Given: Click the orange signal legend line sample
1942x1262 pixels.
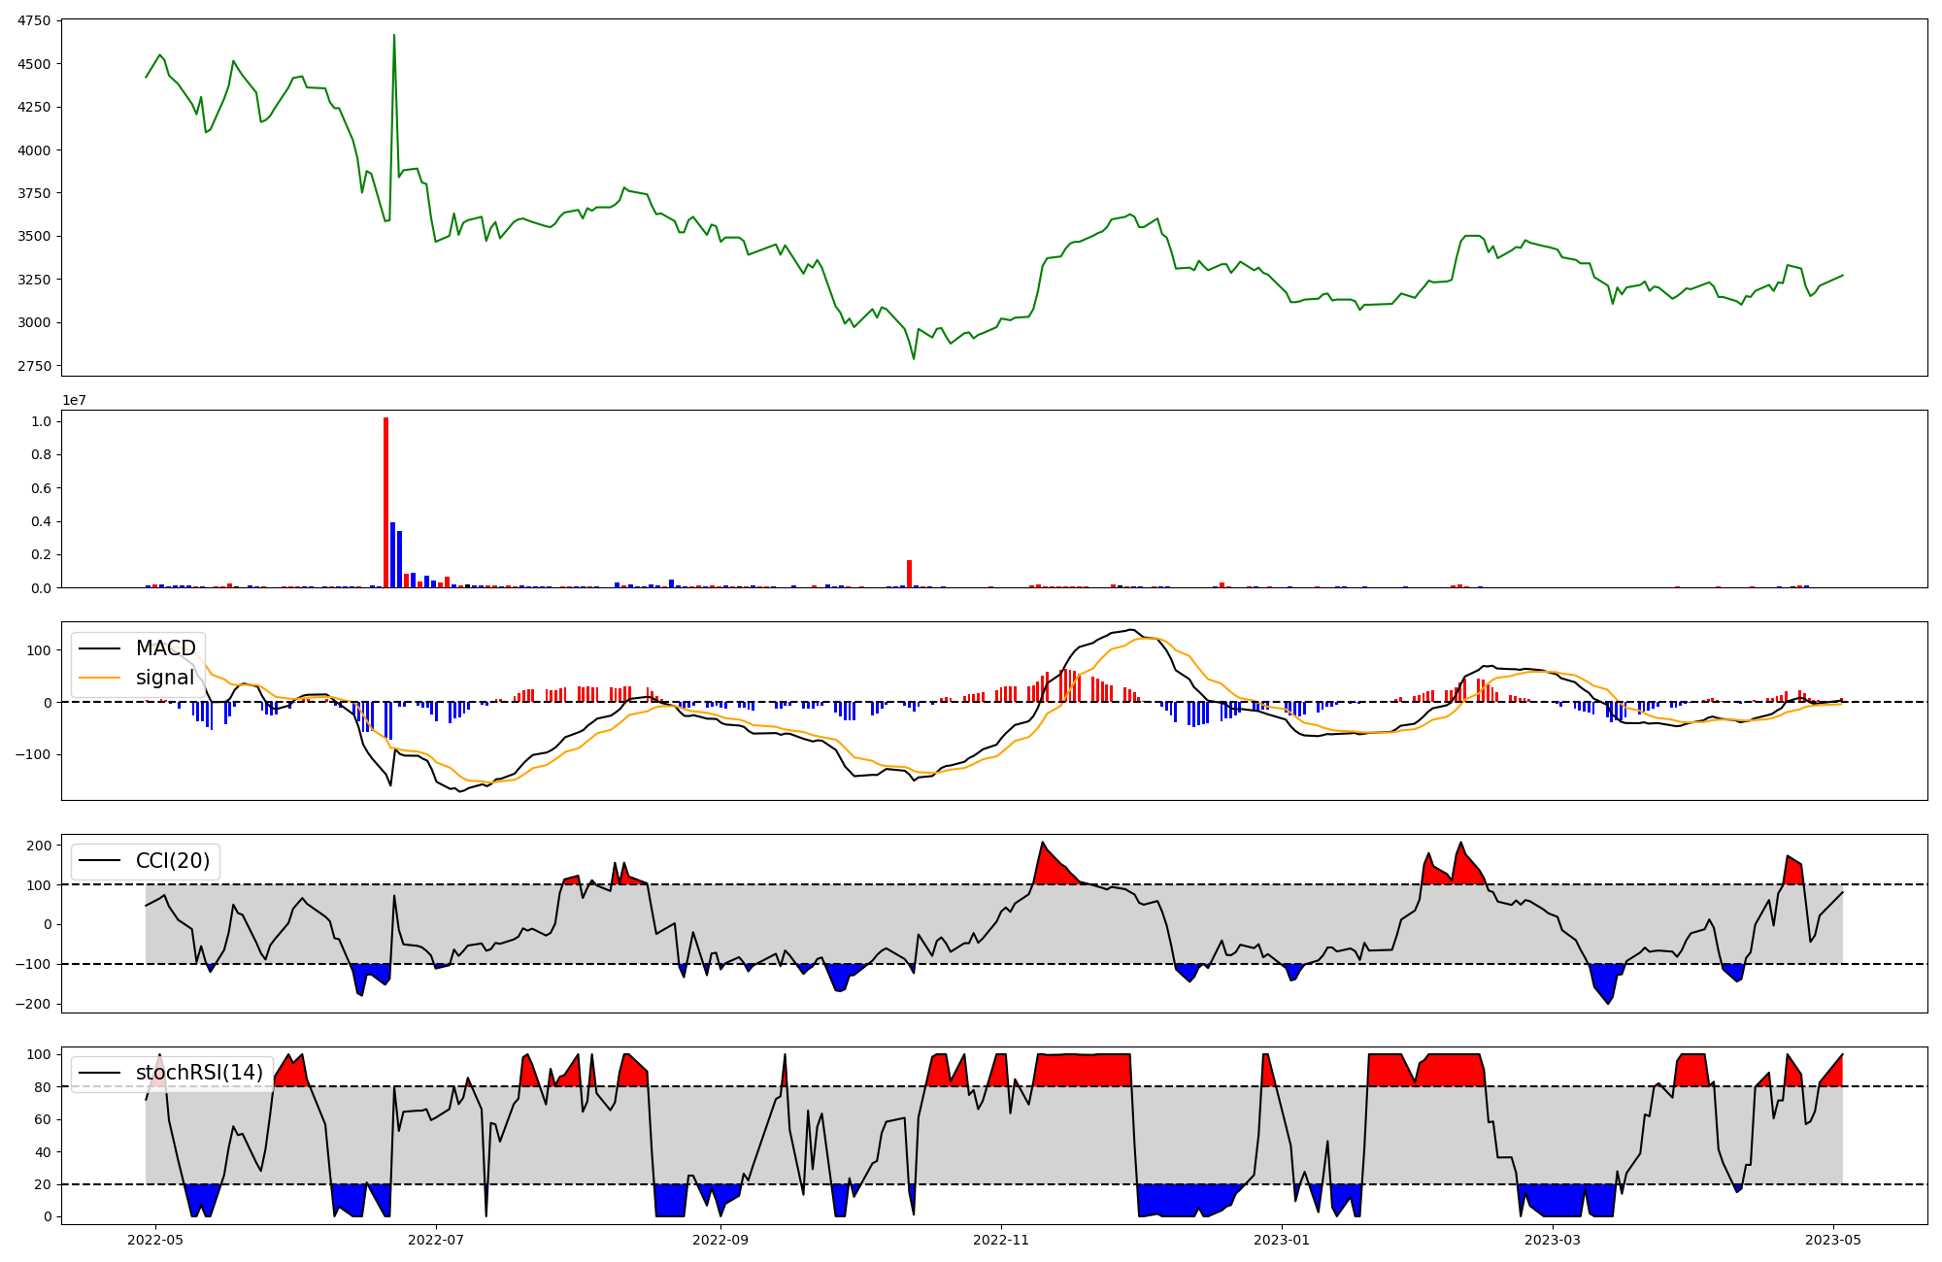Looking at the screenshot, I should 99,678.
